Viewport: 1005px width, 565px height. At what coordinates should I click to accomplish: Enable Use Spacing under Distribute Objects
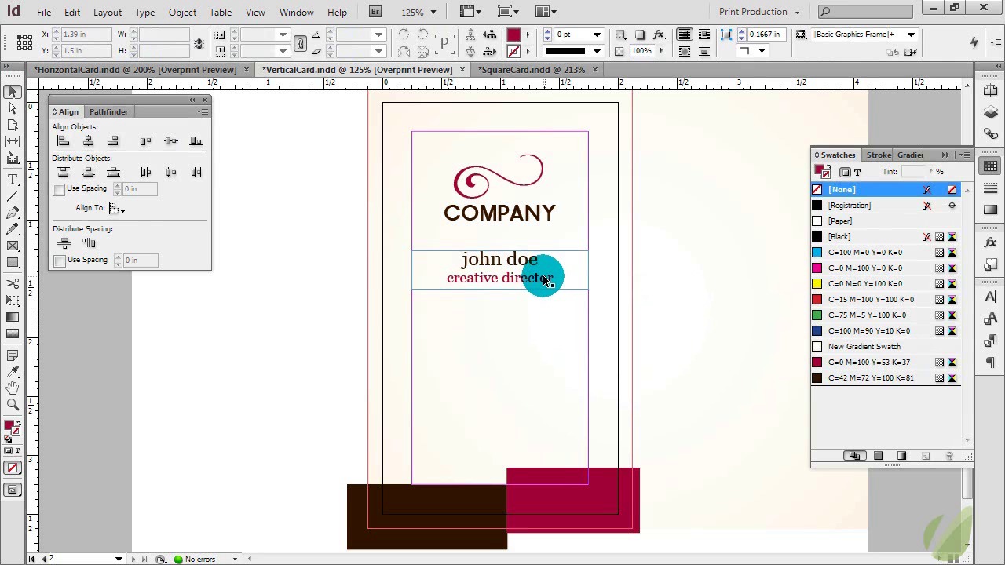pyautogui.click(x=59, y=189)
